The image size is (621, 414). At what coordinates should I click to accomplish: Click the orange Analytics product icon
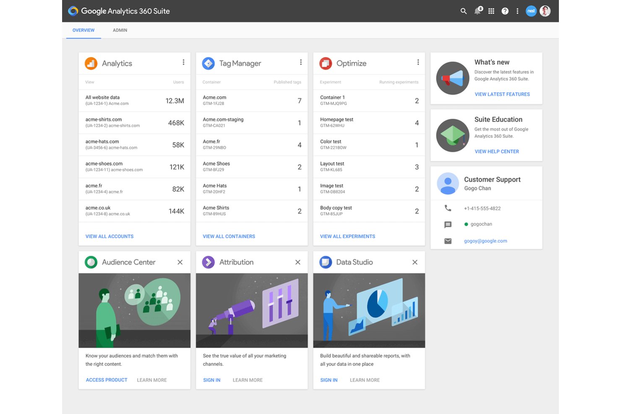[x=91, y=63]
